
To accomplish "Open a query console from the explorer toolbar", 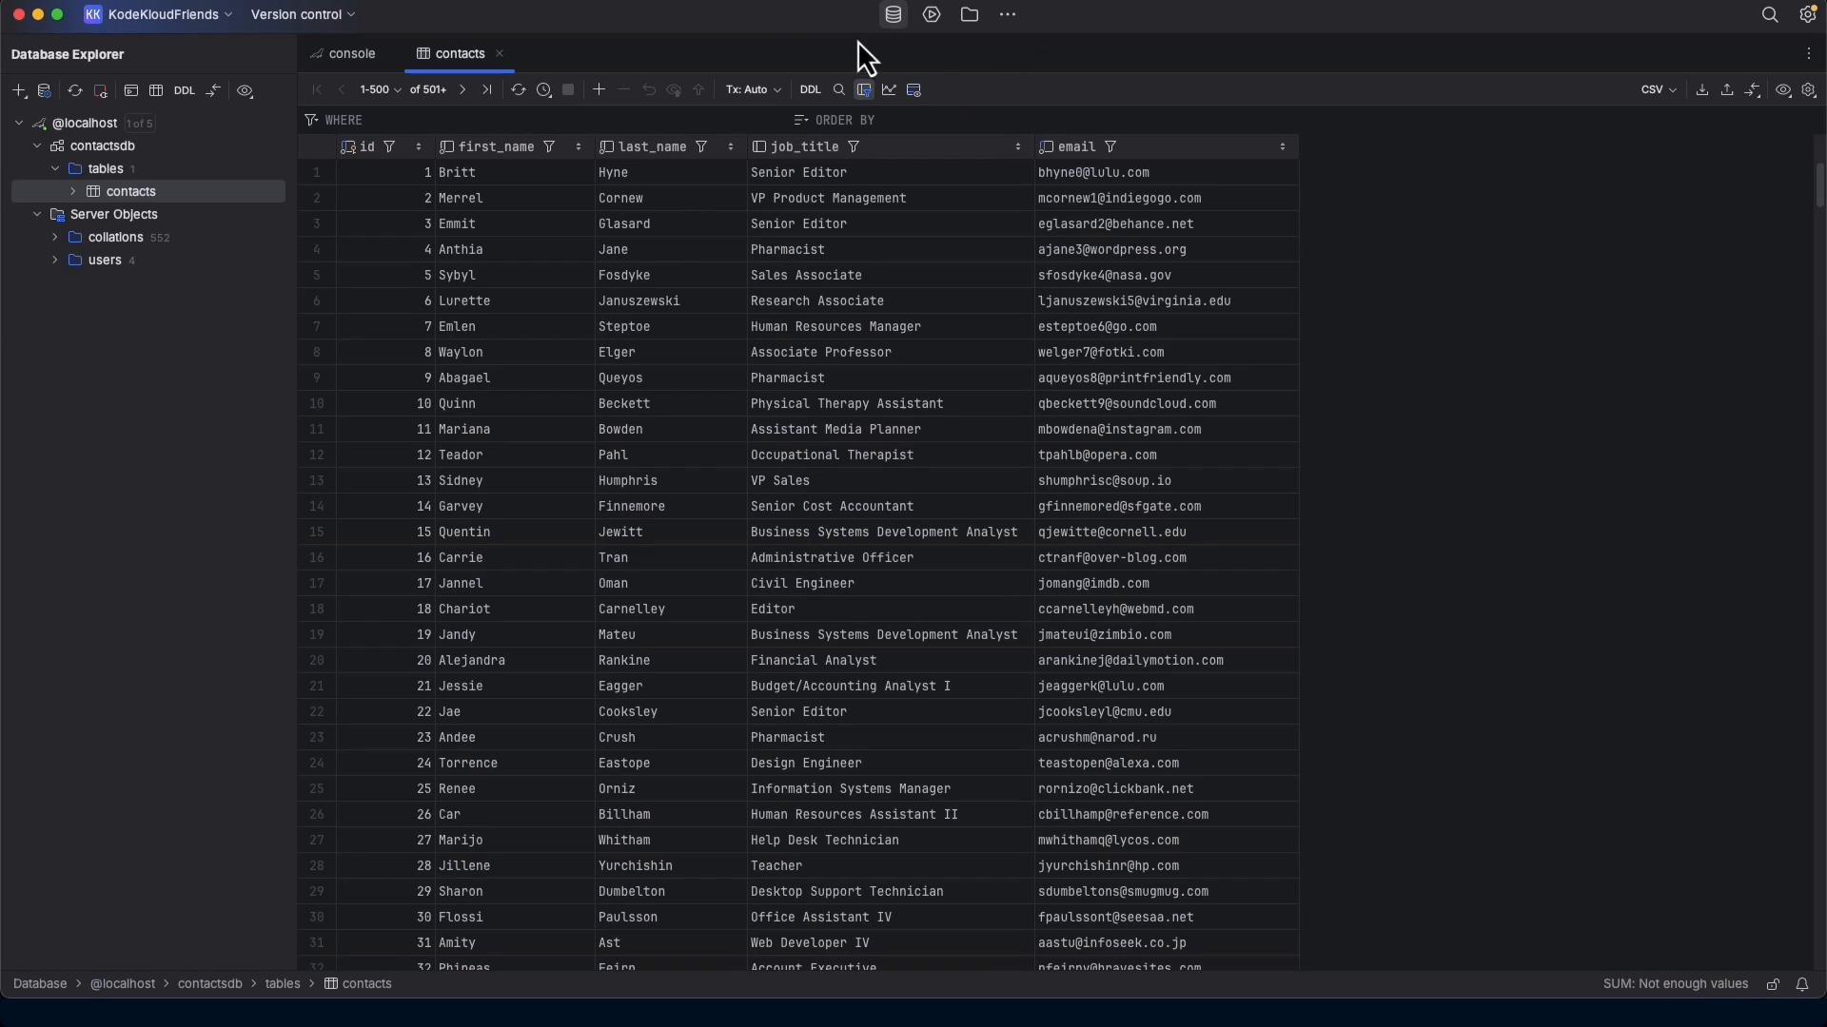I will pos(131,91).
